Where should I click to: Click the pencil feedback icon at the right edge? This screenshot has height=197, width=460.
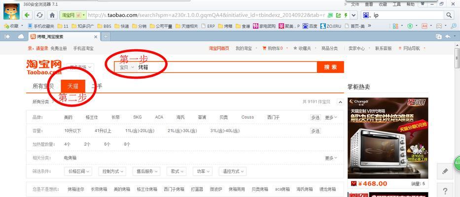click(445, 171)
